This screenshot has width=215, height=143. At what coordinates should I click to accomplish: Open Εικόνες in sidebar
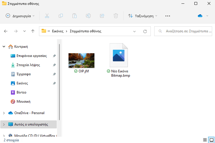click(22, 83)
